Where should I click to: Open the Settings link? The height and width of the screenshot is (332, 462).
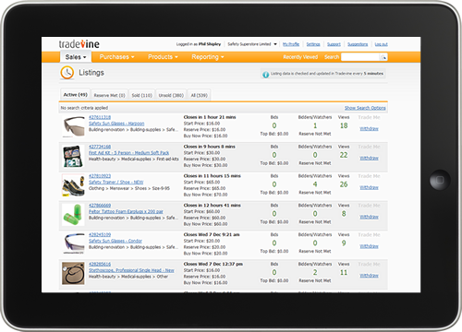point(313,44)
